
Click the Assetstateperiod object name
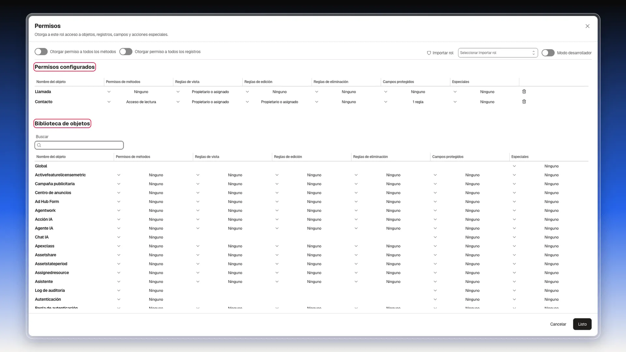51,264
